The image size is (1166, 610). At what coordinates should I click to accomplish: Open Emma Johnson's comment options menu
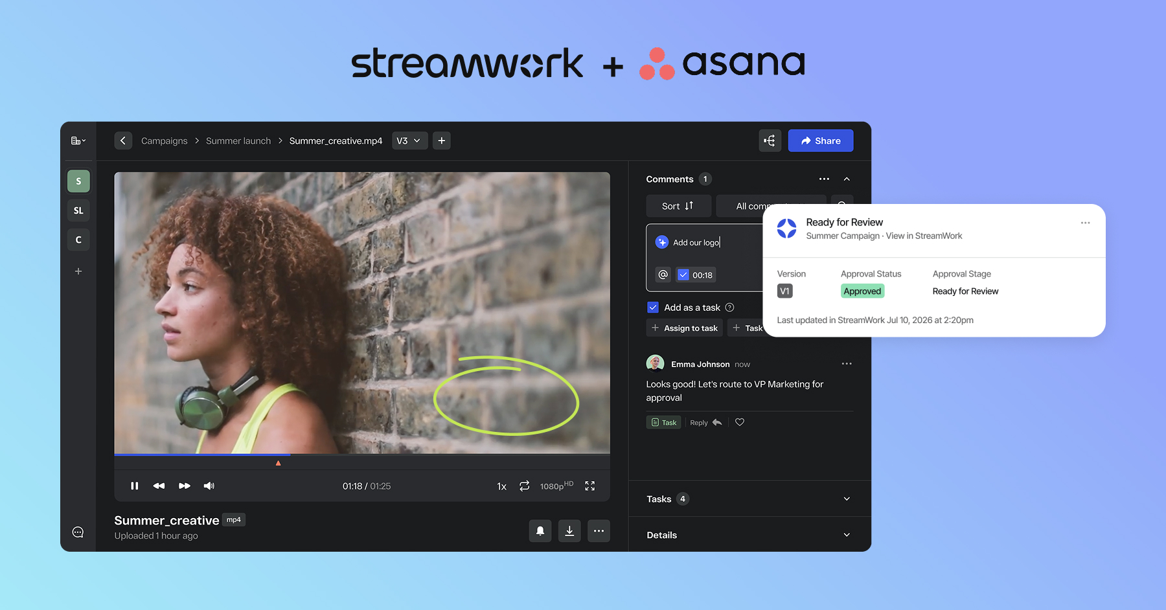[x=846, y=363]
